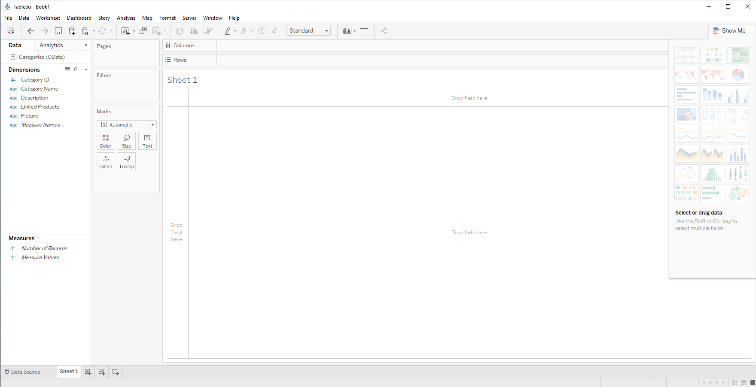Click the Tooltip card in Marks
Viewport: 756px width, 387px height.
[127, 162]
